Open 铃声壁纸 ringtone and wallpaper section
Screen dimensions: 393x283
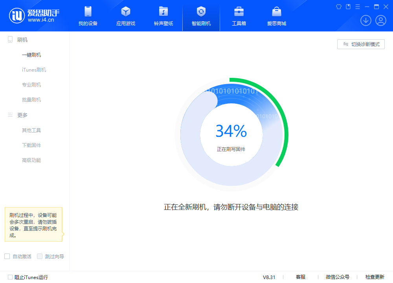(163, 16)
